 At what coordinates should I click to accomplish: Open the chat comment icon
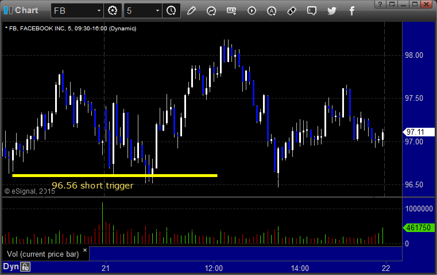point(312,11)
